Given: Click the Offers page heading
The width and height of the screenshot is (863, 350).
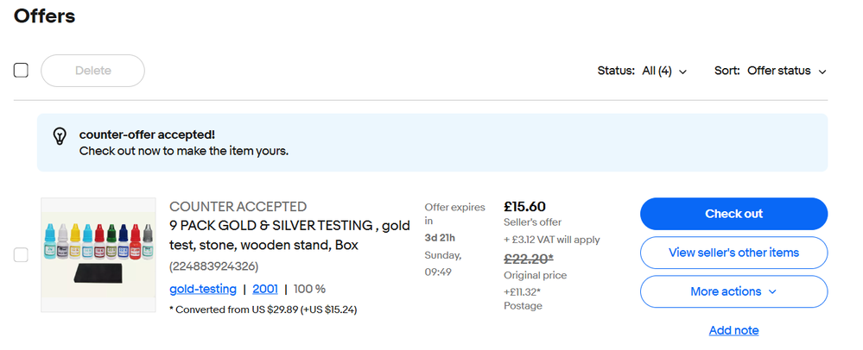Looking at the screenshot, I should click(x=45, y=16).
